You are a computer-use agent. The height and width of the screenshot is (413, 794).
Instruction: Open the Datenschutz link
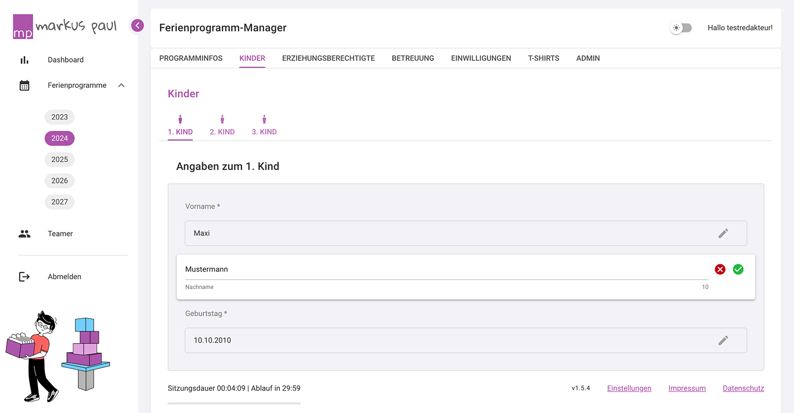point(743,388)
